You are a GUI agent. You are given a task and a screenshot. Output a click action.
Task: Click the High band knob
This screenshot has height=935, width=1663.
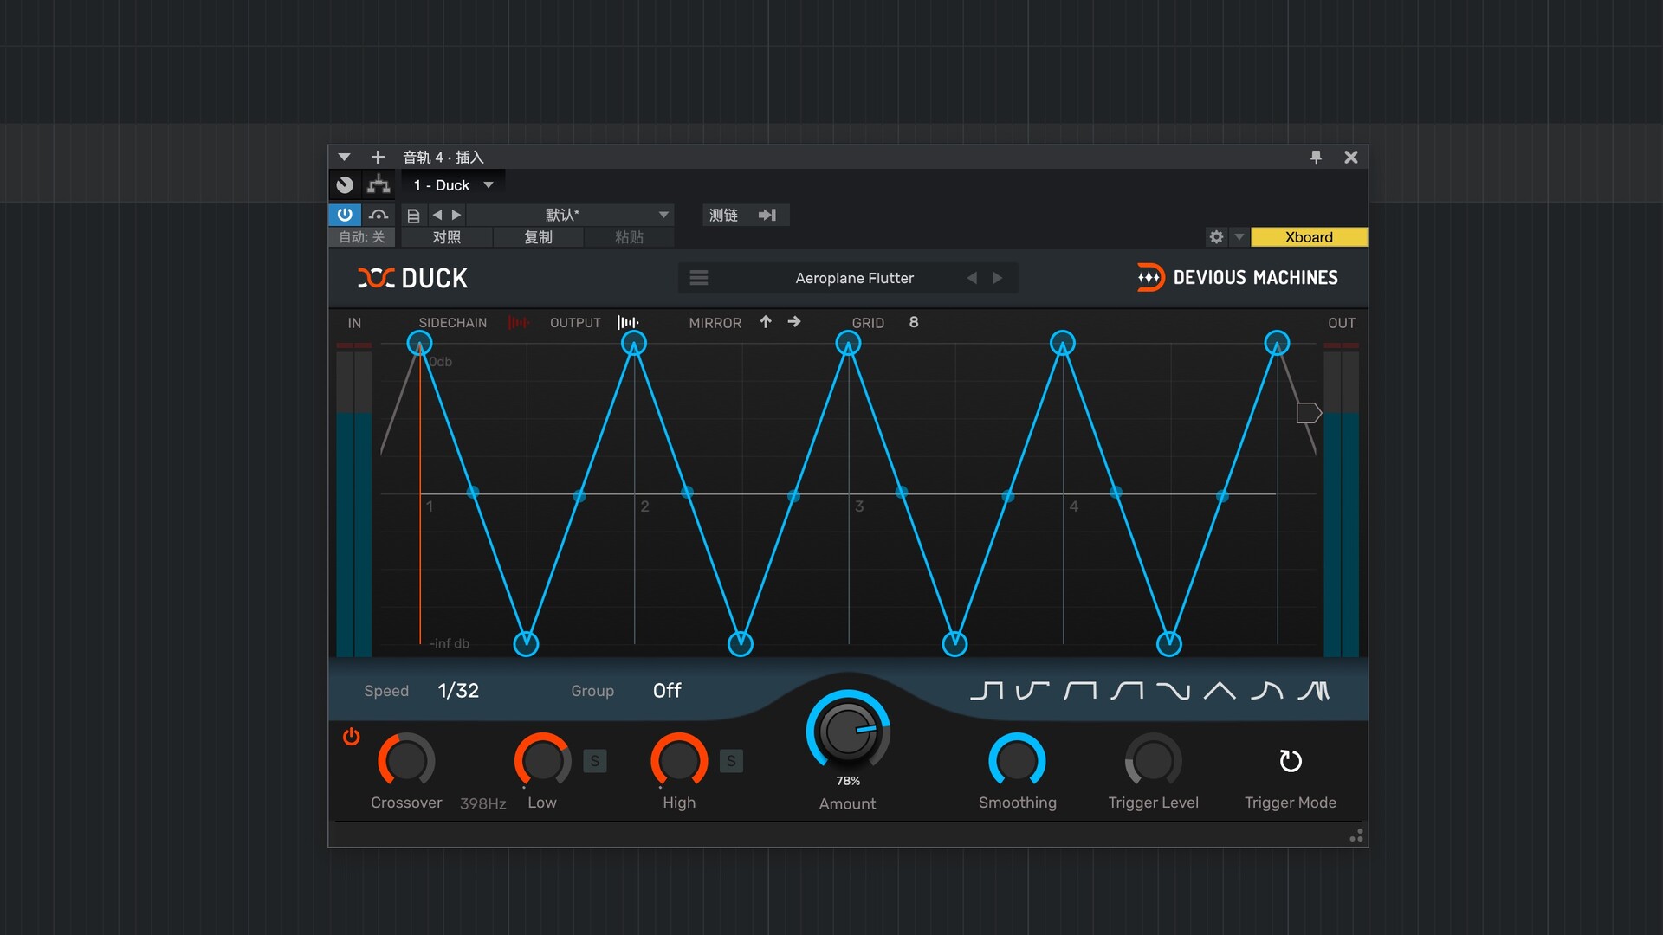tap(679, 761)
